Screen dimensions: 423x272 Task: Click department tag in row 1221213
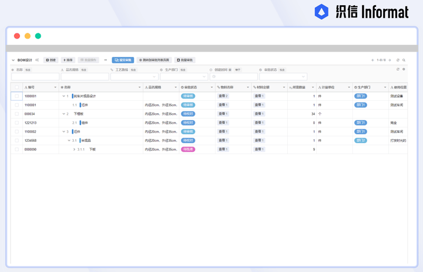coord(361,123)
